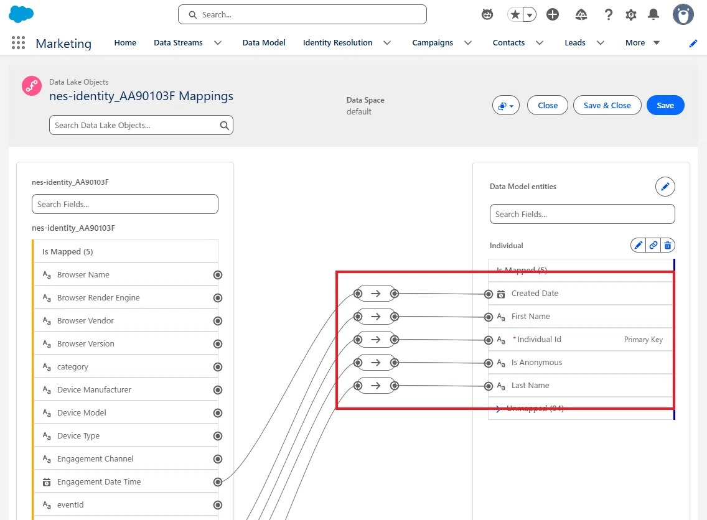Open the user profile avatar
The height and width of the screenshot is (520, 707).
[x=683, y=14]
